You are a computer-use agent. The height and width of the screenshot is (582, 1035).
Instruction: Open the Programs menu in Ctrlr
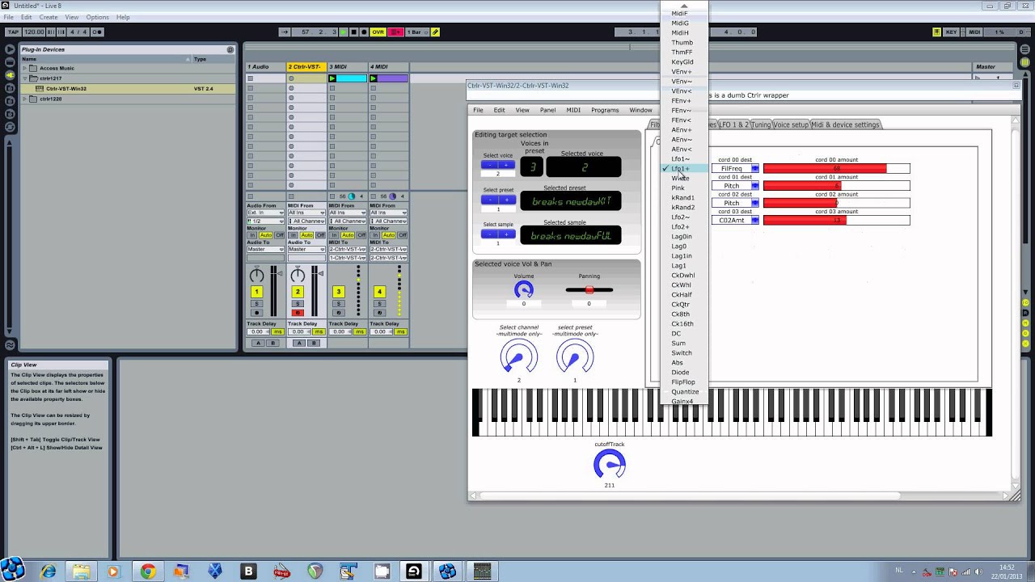pyautogui.click(x=605, y=111)
